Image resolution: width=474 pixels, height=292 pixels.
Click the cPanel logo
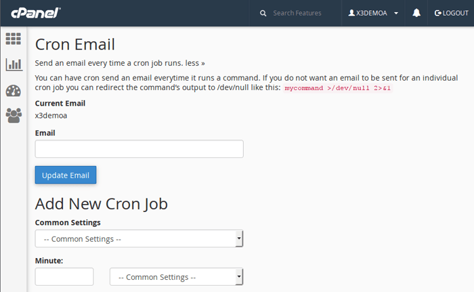(36, 13)
